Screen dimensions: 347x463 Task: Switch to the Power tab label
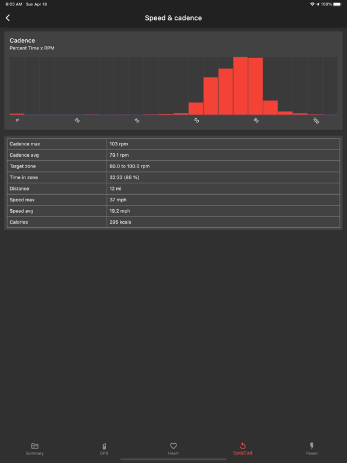pos(312,453)
